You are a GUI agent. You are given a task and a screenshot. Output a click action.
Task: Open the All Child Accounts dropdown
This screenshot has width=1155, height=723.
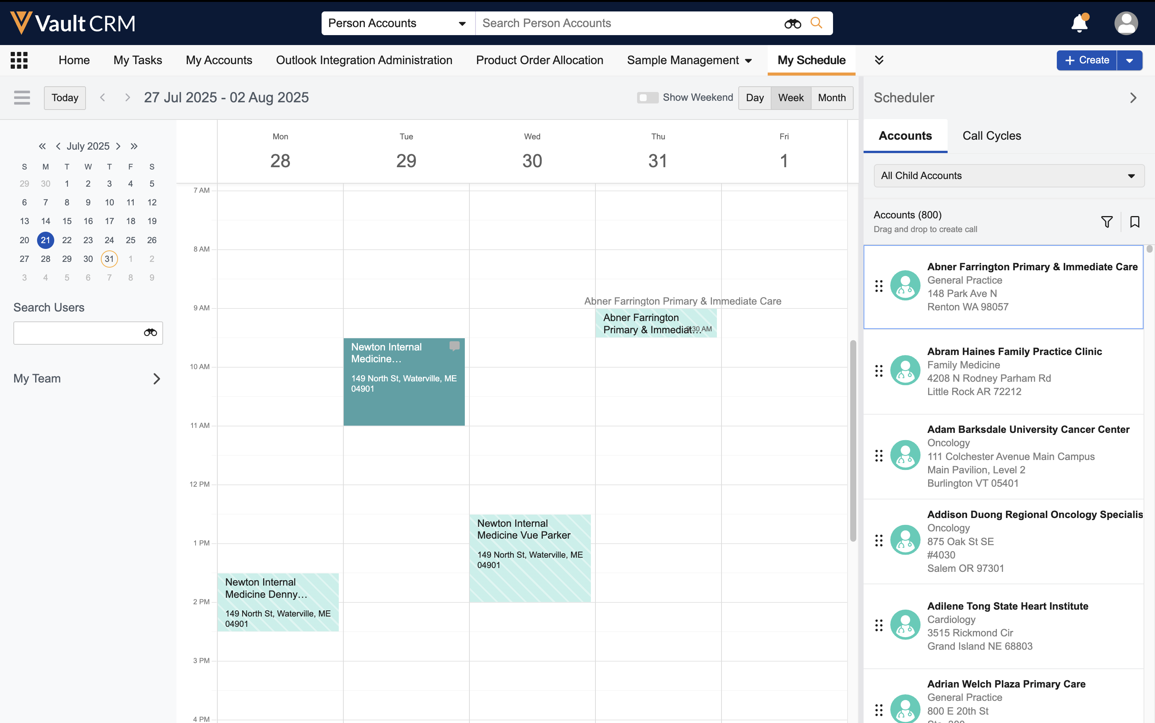pos(1009,176)
